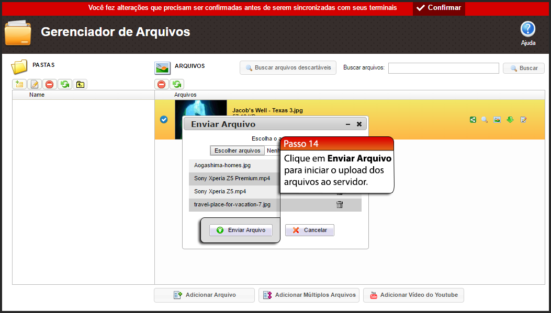Image resolution: width=551 pixels, height=313 pixels.
Task: Rename the selected folder
Action: (x=35, y=84)
